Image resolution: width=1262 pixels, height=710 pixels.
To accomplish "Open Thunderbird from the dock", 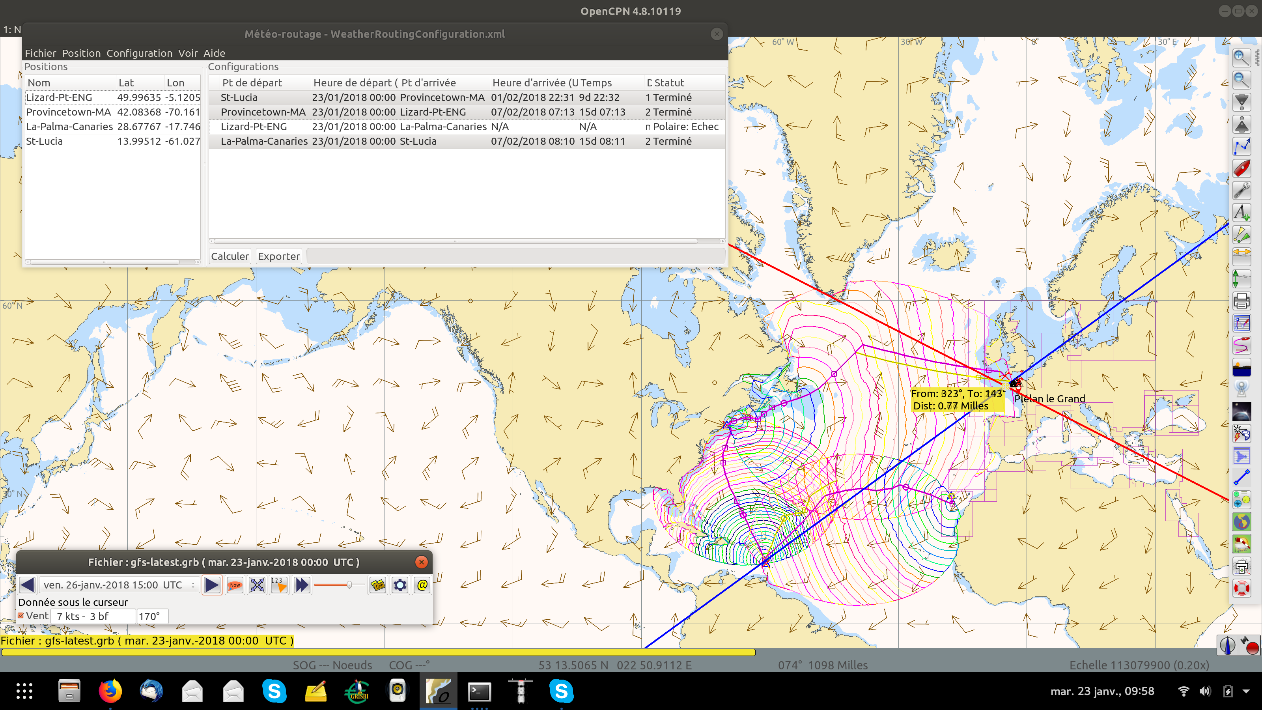I will coord(151,691).
